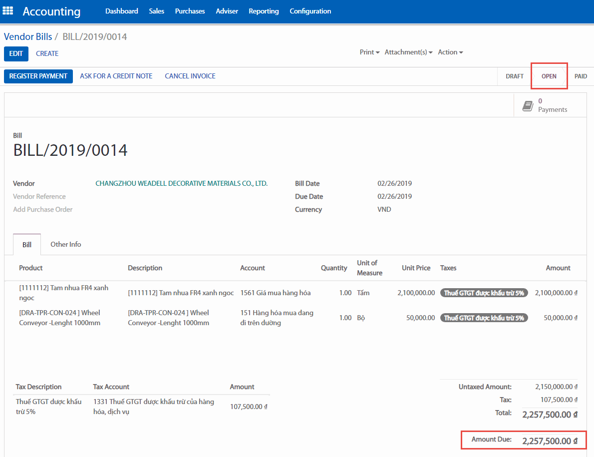The height and width of the screenshot is (457, 594).
Task: Open the Dashboard menu
Action: click(121, 11)
